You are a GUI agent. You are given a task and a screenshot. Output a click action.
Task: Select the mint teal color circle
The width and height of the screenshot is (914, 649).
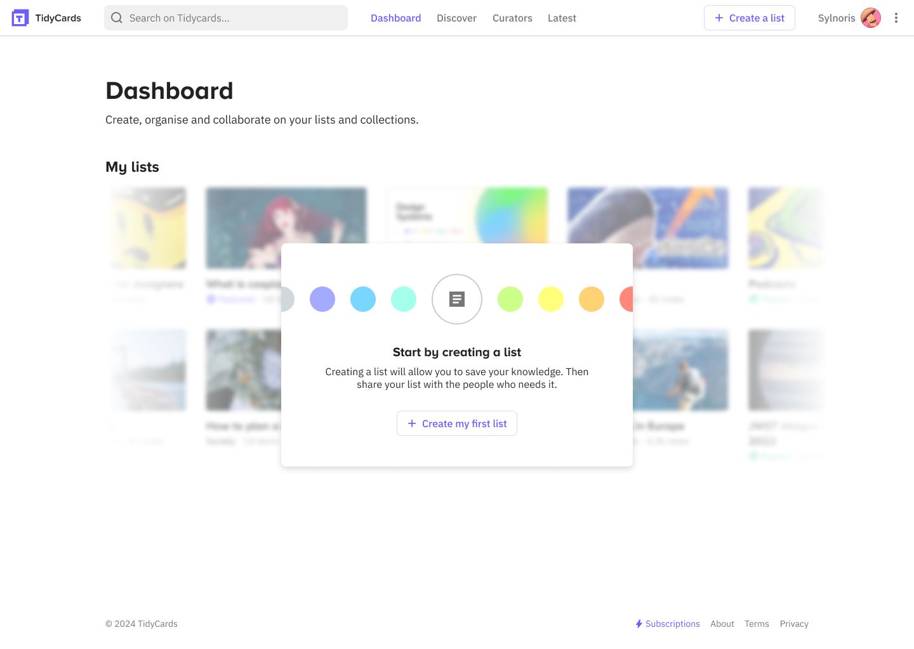tap(404, 299)
